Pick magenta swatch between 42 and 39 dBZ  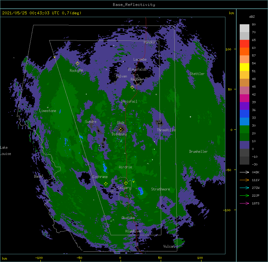[x=244, y=98]
